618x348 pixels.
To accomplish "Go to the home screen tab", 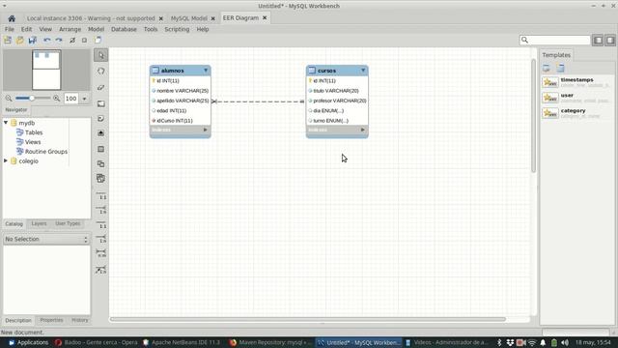I will click(12, 18).
